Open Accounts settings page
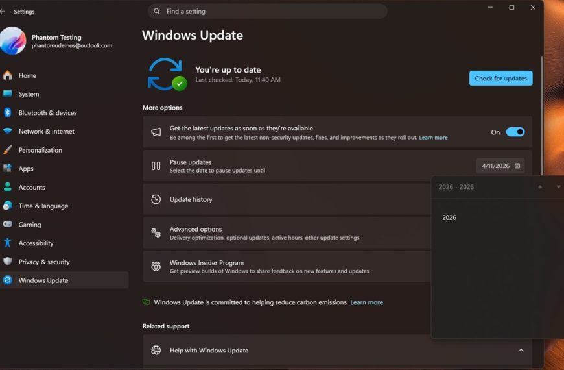Screen dimensions: 564x370 65,188
